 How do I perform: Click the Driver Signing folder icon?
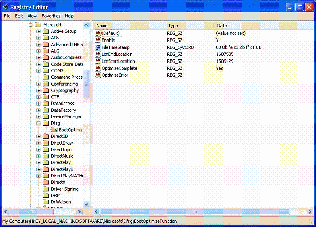[x=46, y=189]
